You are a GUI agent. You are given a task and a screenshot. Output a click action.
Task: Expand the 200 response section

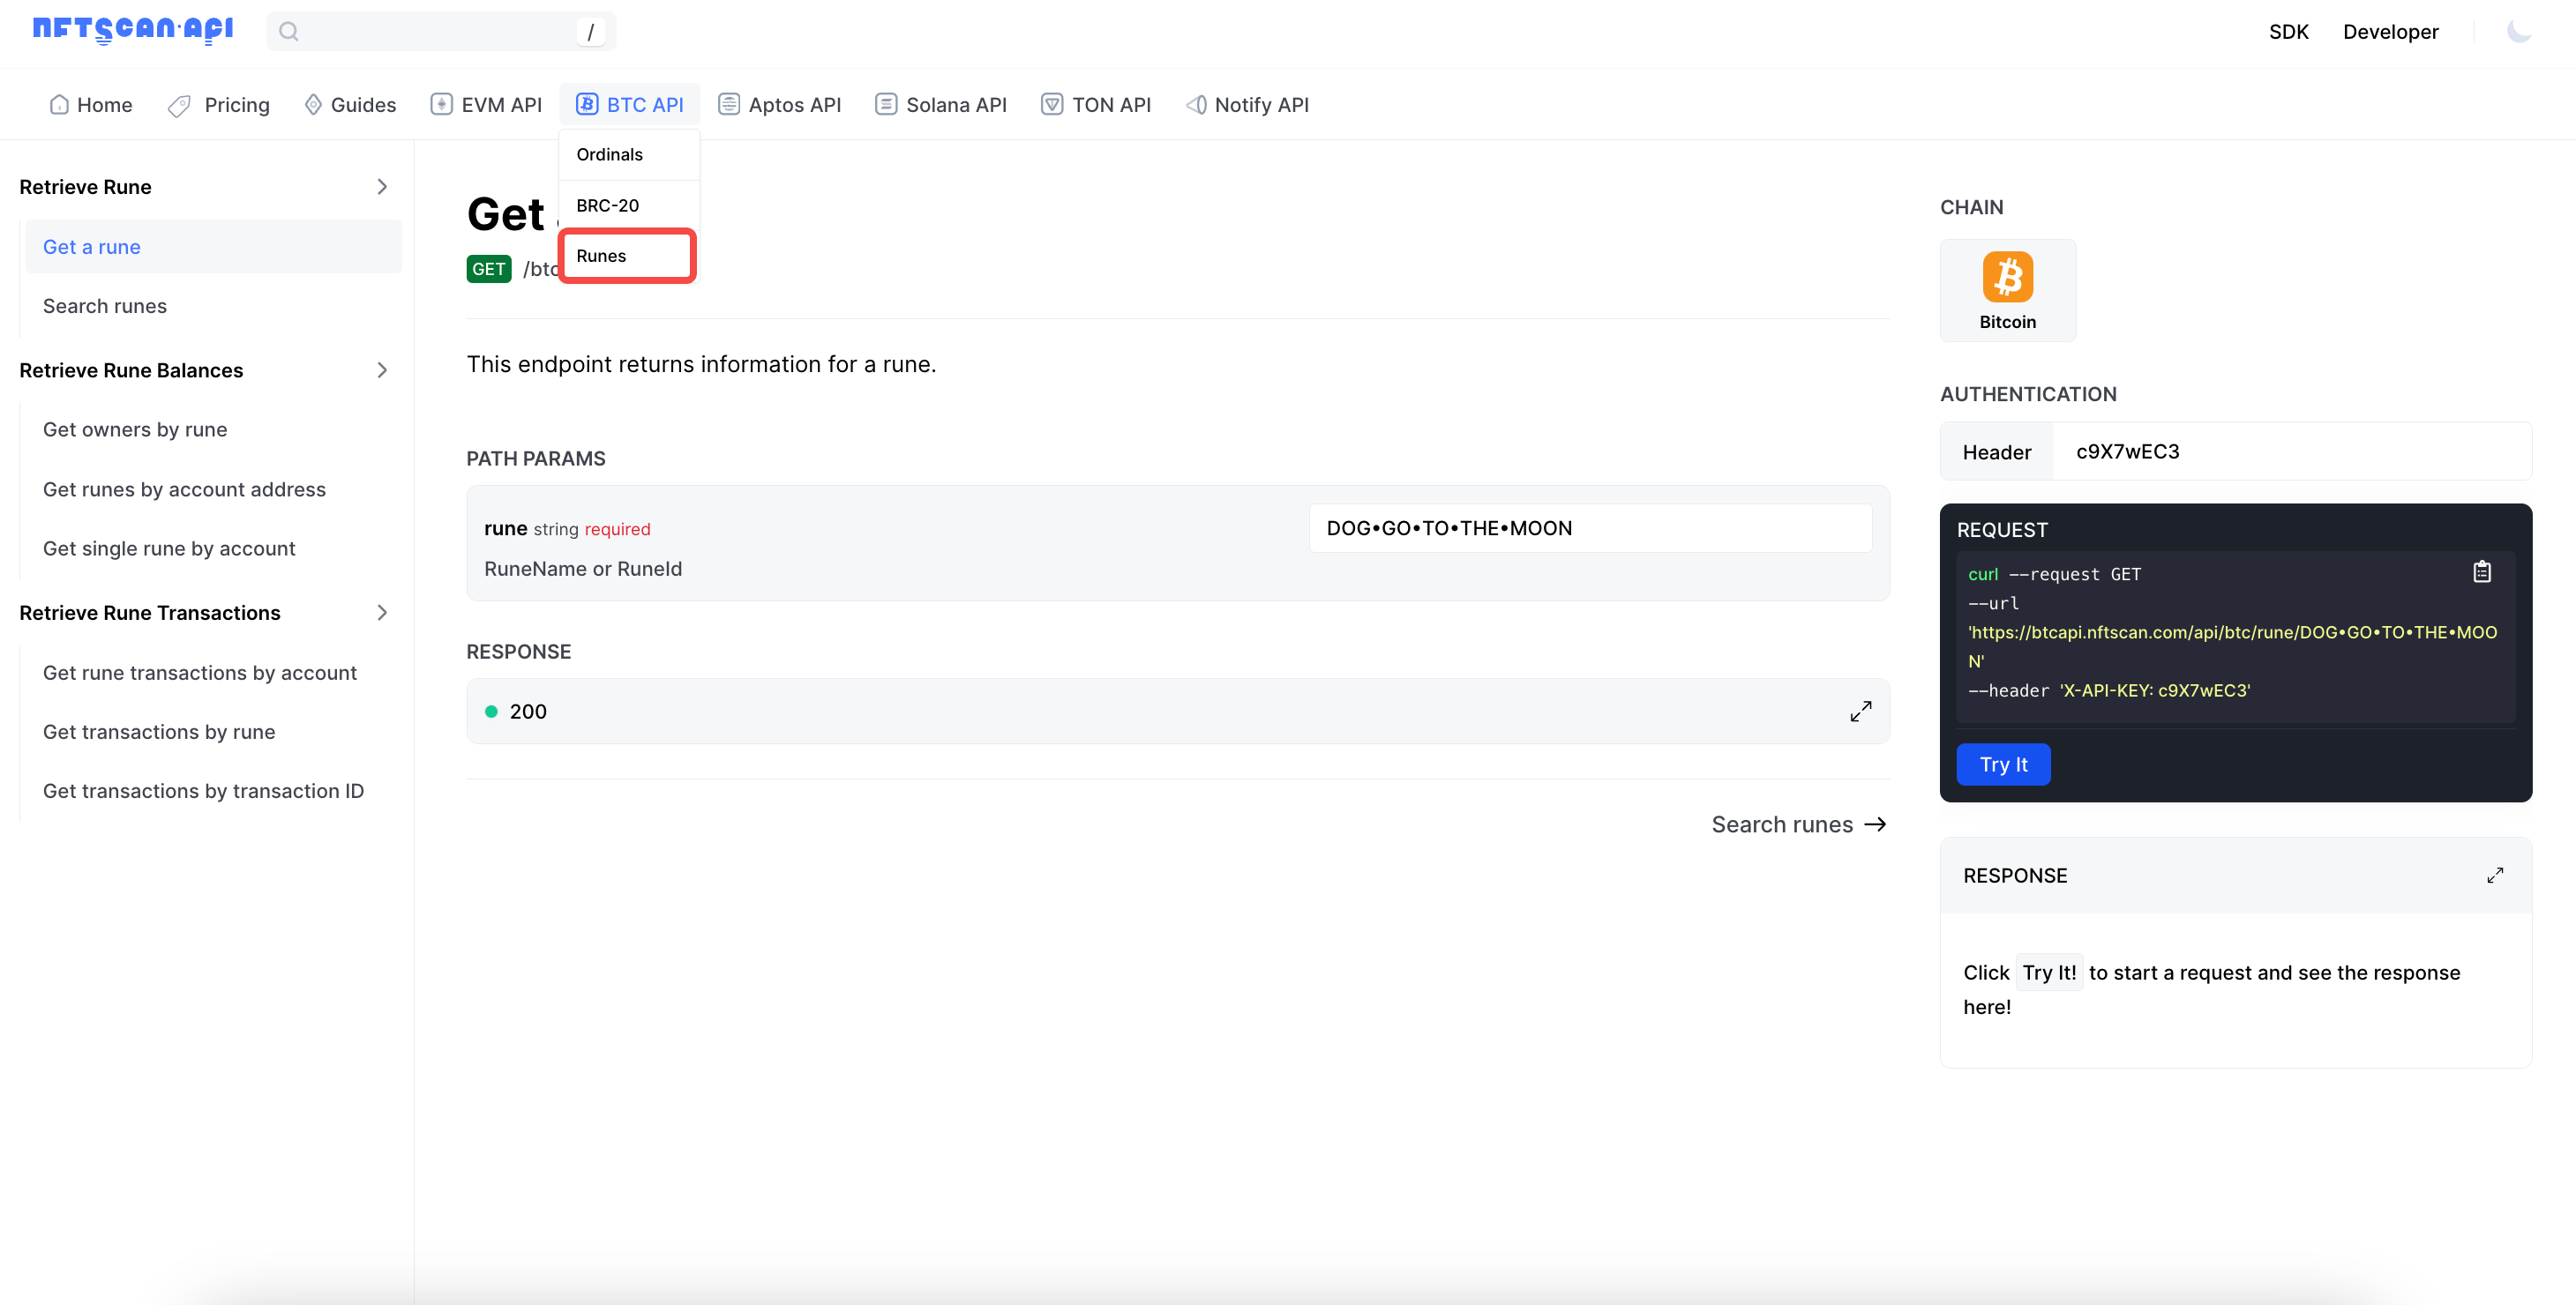tap(1860, 712)
